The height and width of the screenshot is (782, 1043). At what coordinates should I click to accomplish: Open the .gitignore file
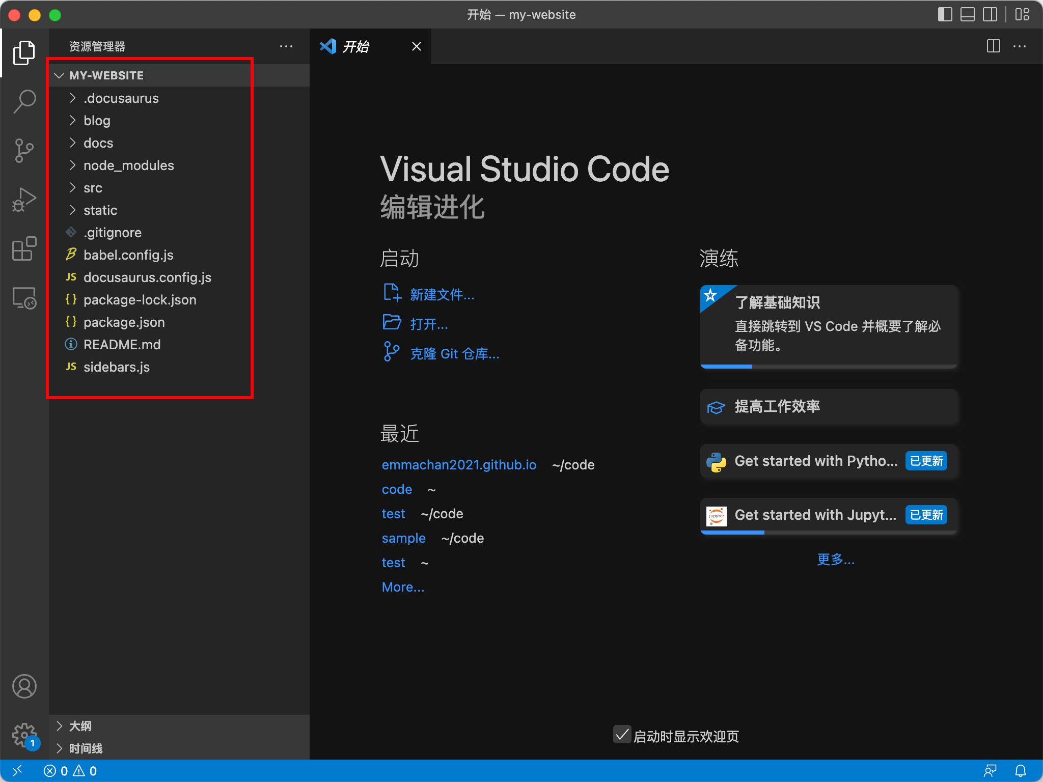pyautogui.click(x=179, y=232)
